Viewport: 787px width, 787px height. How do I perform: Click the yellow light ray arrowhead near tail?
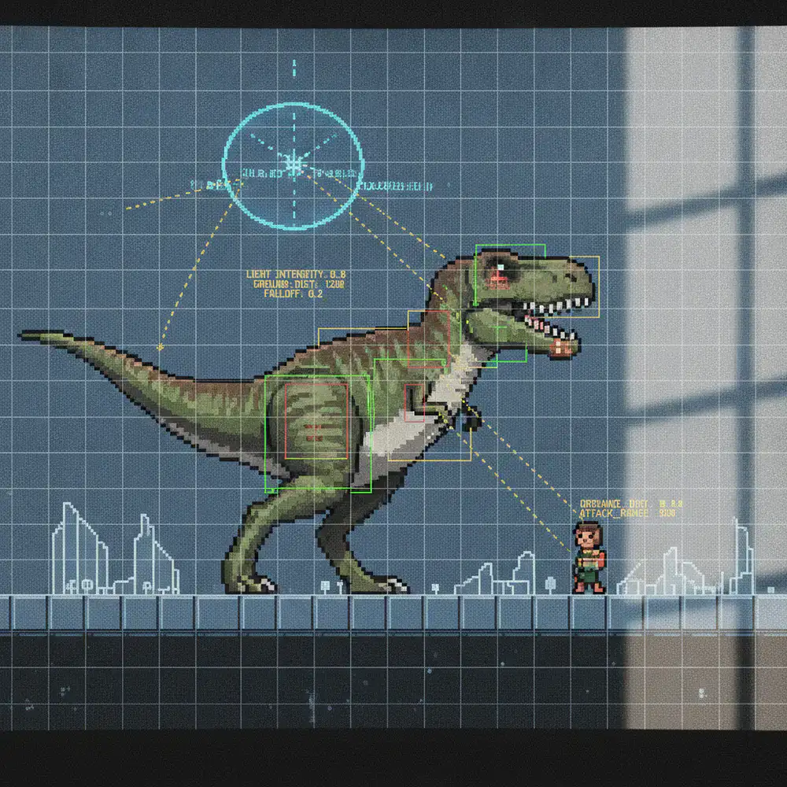click(160, 347)
